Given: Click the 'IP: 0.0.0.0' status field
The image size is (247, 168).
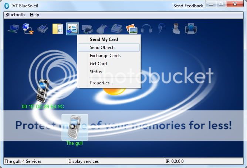Looking at the screenshot, I should 175,161.
